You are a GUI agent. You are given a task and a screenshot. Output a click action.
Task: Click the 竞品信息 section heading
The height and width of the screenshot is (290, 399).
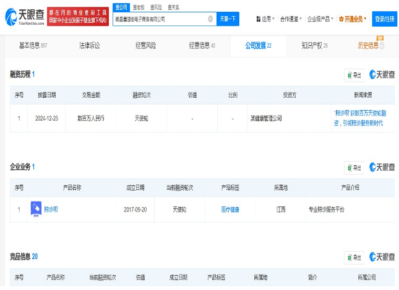(x=20, y=257)
